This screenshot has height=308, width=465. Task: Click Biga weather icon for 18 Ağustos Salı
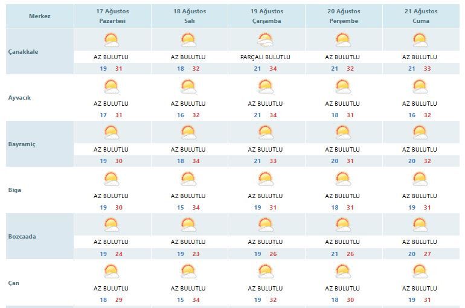[x=188, y=179]
